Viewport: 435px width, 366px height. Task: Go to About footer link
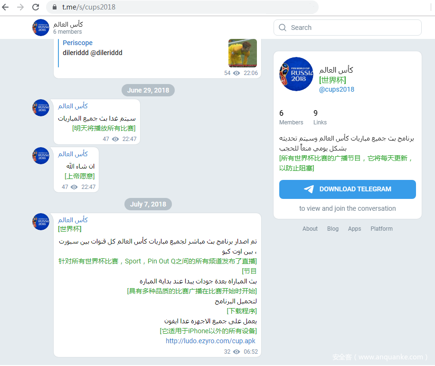(x=310, y=229)
